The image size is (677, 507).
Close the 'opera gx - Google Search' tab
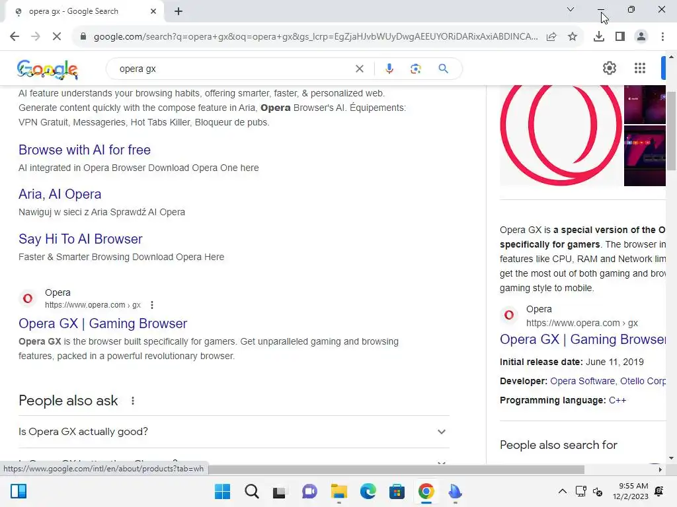point(153,11)
